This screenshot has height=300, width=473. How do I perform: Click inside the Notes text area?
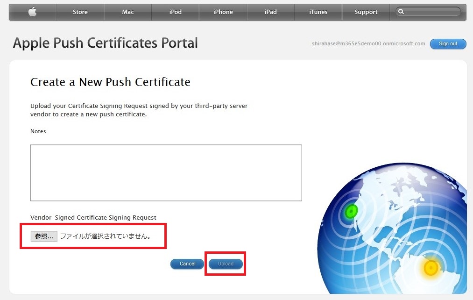[166, 172]
